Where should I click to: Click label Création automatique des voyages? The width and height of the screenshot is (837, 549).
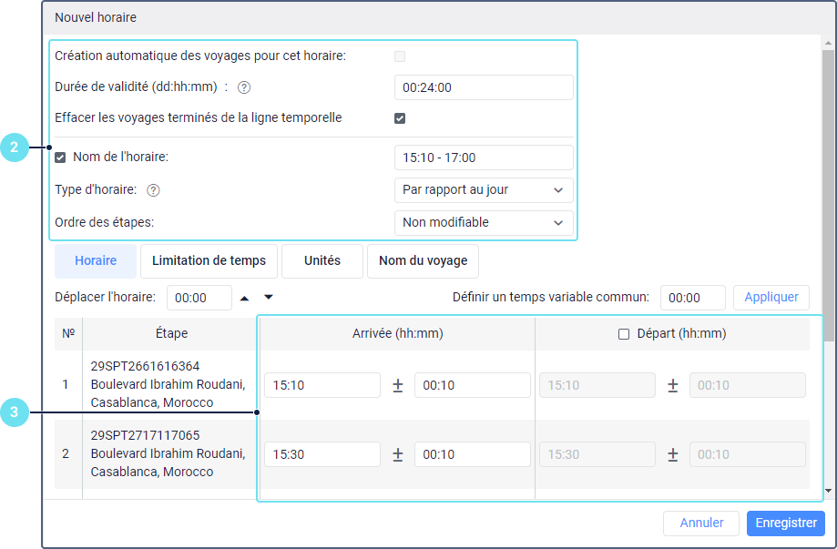[200, 56]
